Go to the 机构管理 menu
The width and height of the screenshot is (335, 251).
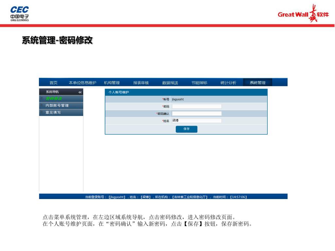pos(112,83)
